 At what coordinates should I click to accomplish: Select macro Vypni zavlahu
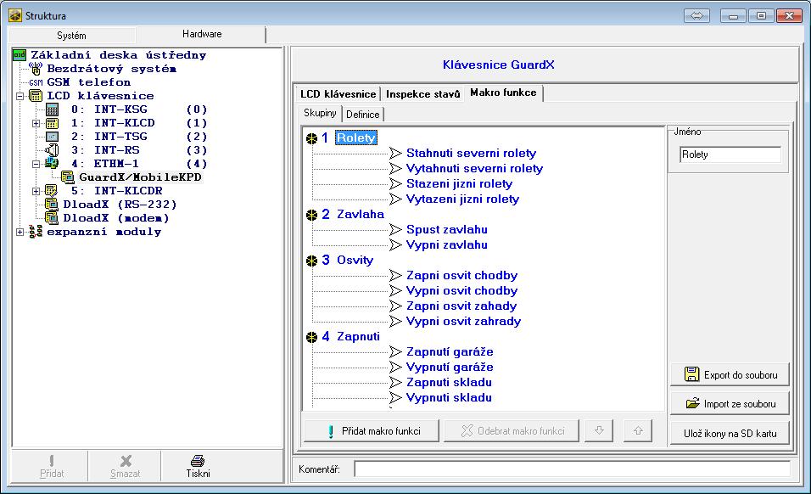(447, 245)
